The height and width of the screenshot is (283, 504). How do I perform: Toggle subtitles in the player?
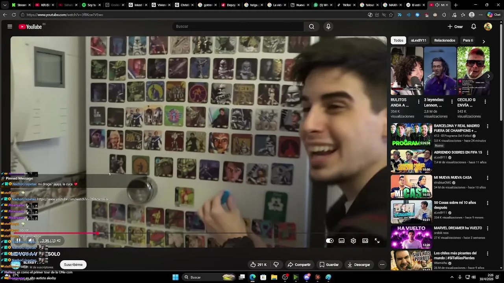coord(341,241)
